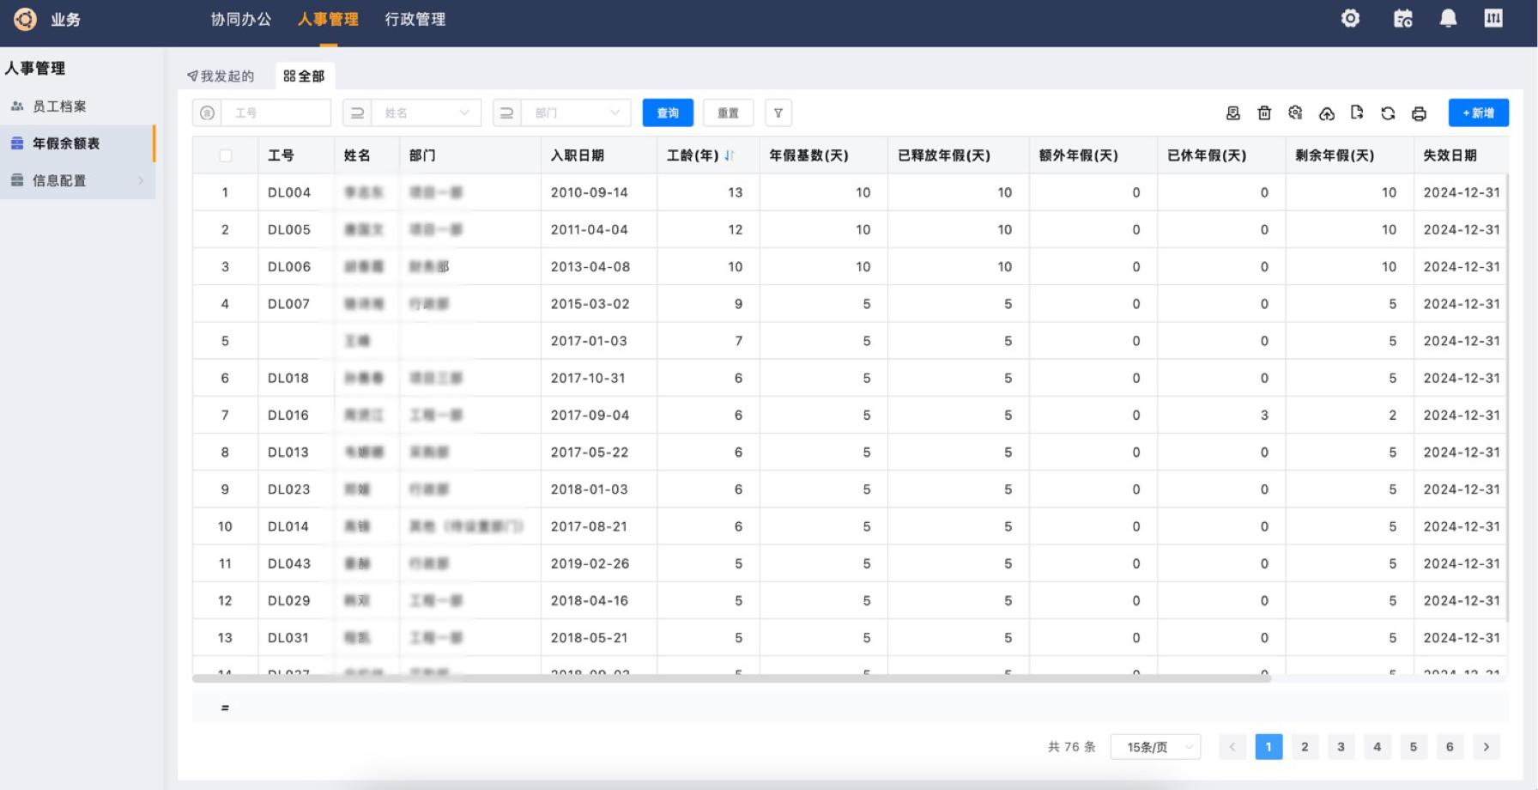Click the file export icon
The height and width of the screenshot is (790, 1538).
(1357, 112)
